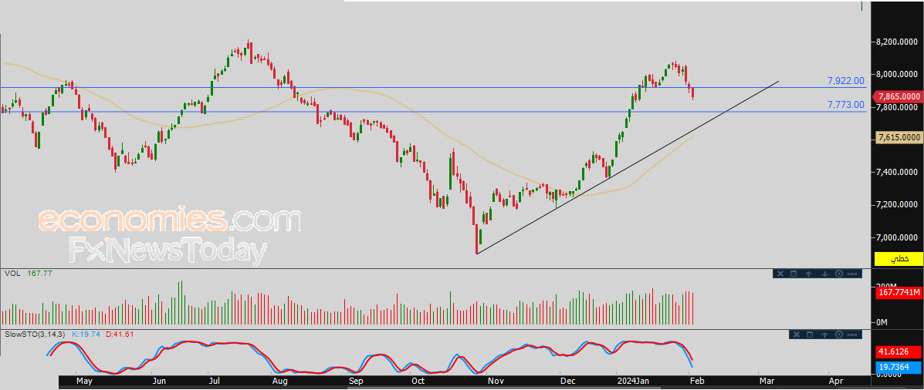Select the 41.6126 stochastic D tag
This screenshot has width=924, height=390.
pos(899,353)
